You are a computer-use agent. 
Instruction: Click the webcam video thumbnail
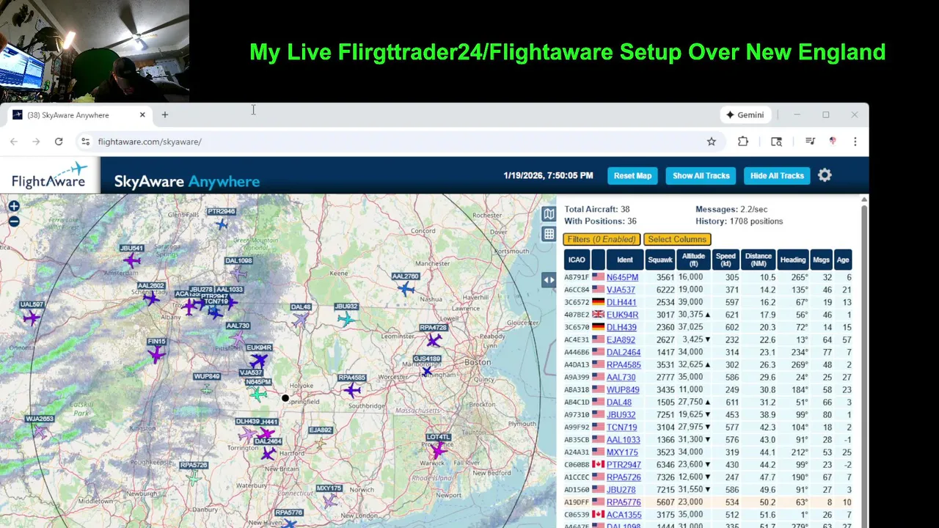[95, 51]
